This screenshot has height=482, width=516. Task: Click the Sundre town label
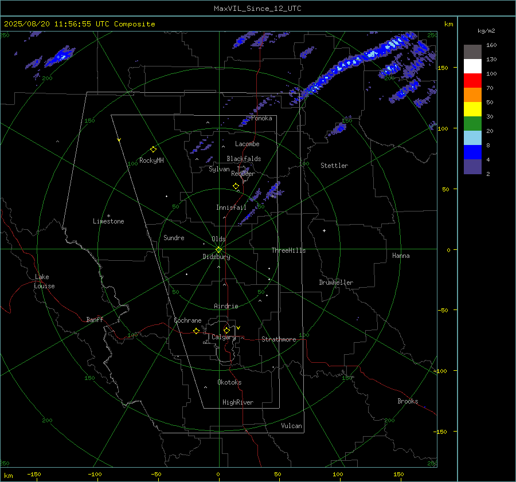pos(174,237)
